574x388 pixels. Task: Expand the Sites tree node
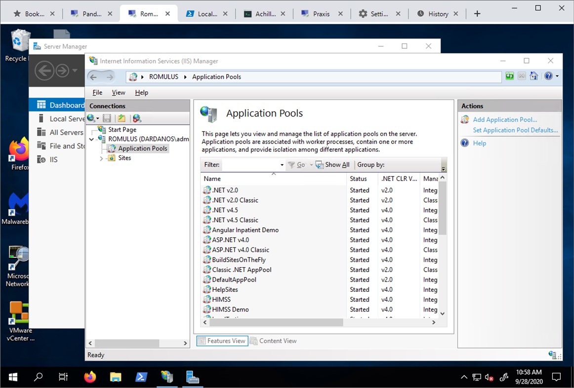coord(101,158)
